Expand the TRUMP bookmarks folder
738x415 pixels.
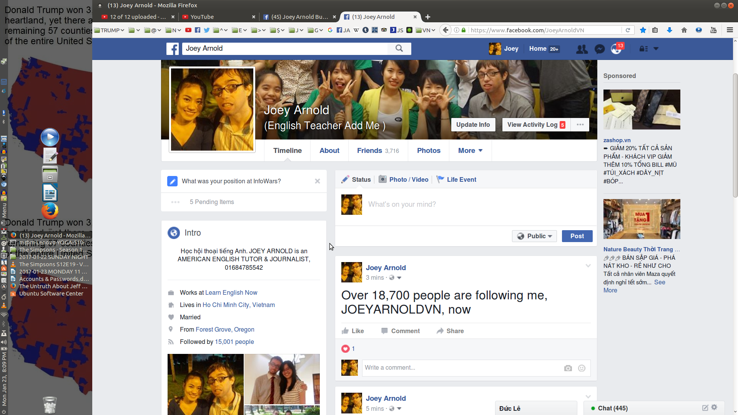(109, 30)
